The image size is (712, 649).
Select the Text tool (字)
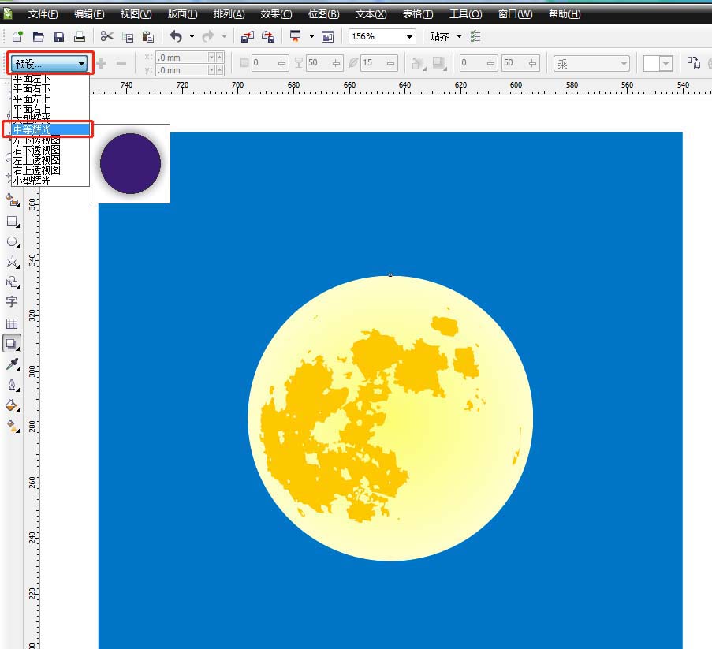12,302
